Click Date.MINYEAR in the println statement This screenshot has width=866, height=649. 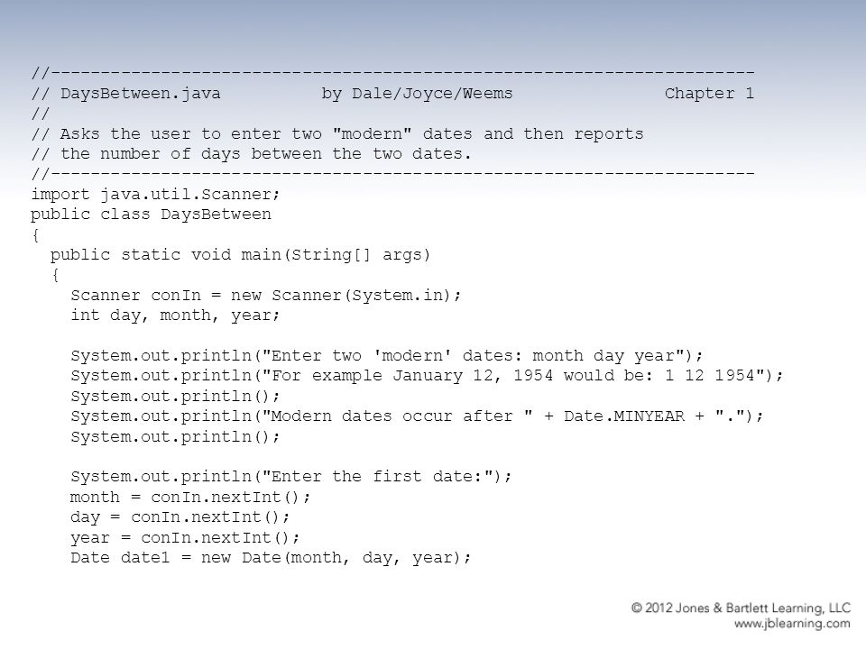(x=624, y=416)
